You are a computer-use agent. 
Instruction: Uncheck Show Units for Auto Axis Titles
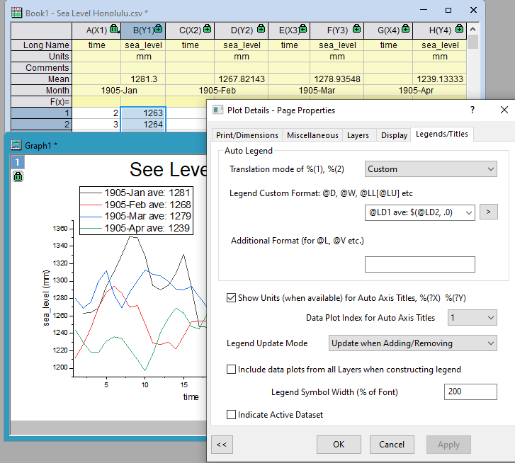pyautogui.click(x=231, y=298)
